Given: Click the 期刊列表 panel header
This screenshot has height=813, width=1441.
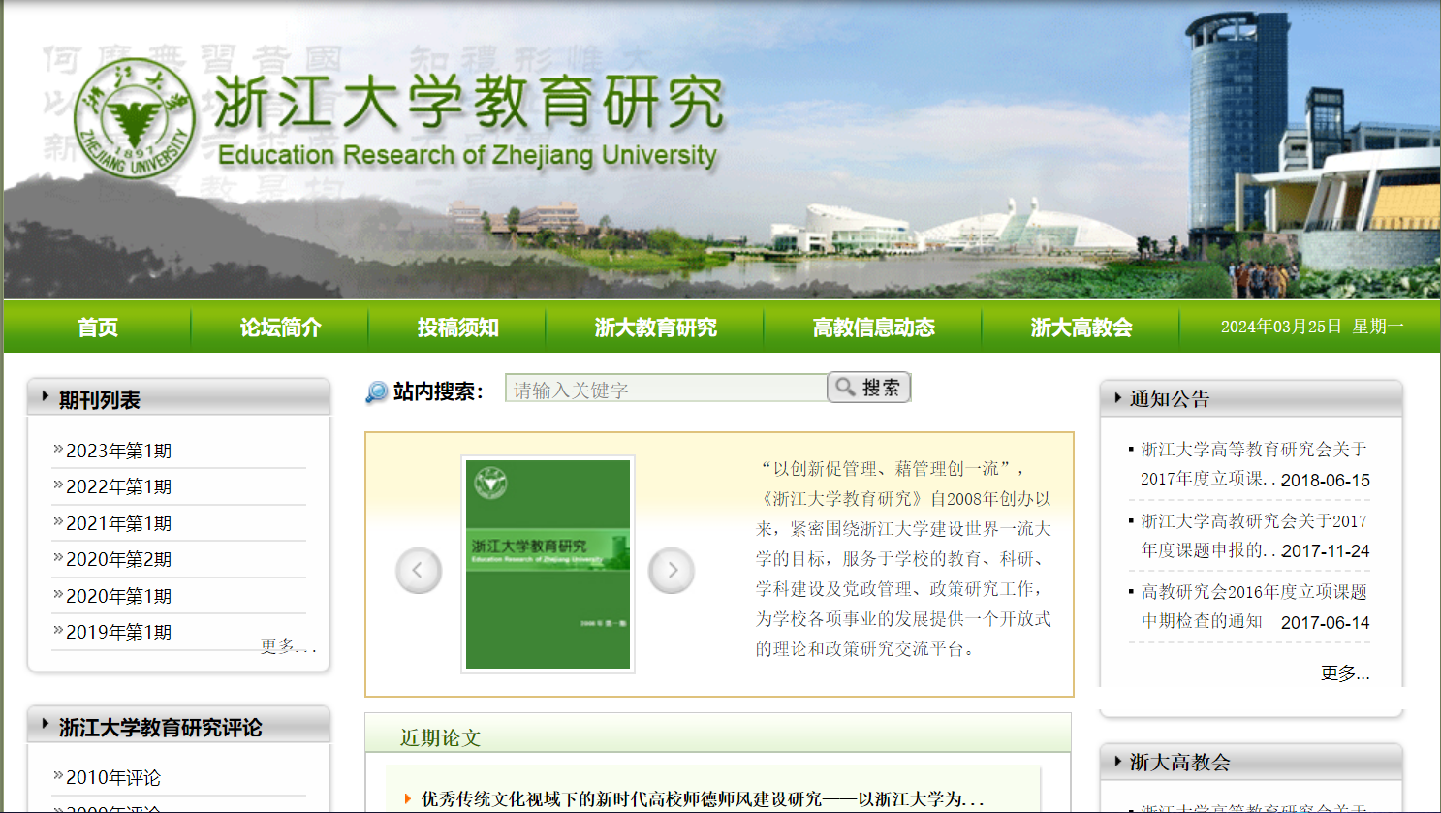Looking at the screenshot, I should (x=178, y=398).
